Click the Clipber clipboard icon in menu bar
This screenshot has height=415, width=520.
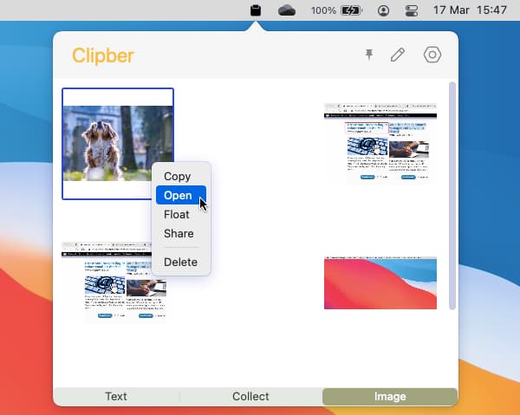(256, 10)
